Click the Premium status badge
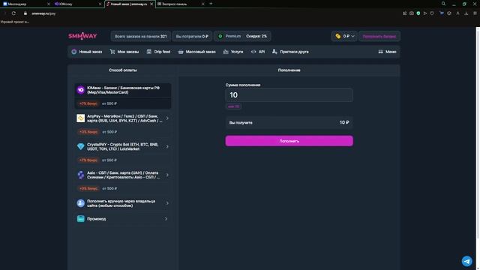The width and height of the screenshot is (480, 270). [229, 36]
